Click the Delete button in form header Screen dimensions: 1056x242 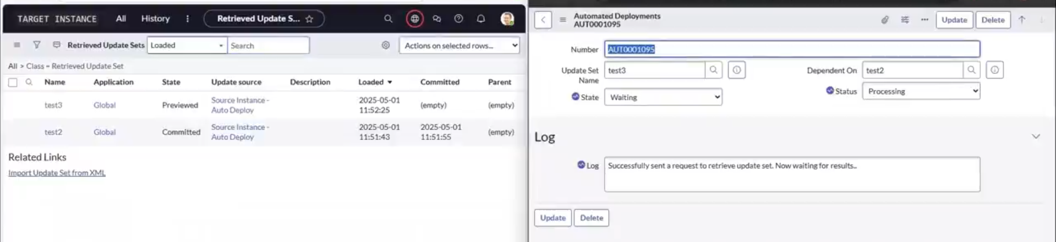pyautogui.click(x=993, y=20)
